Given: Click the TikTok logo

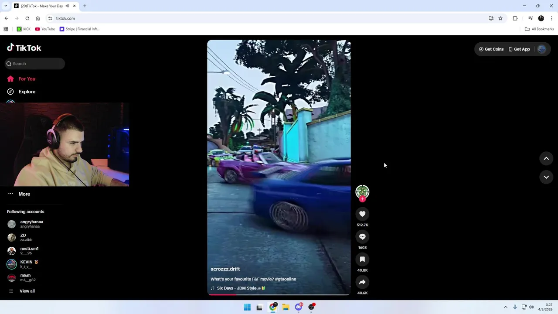Looking at the screenshot, I should 24,48.
